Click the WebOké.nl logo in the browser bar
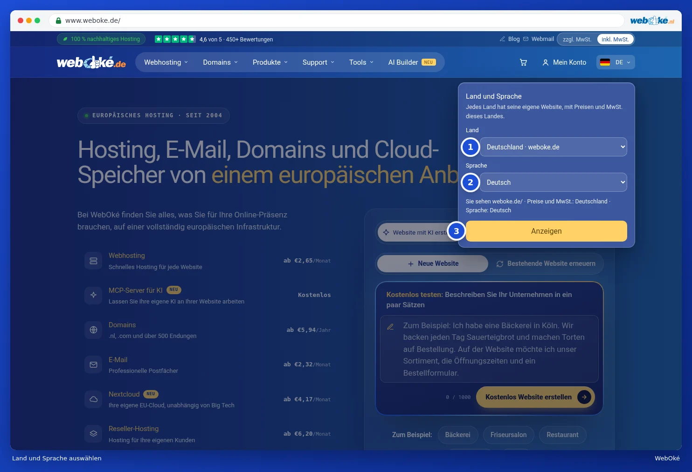The height and width of the screenshot is (472, 692). pyautogui.click(x=652, y=20)
